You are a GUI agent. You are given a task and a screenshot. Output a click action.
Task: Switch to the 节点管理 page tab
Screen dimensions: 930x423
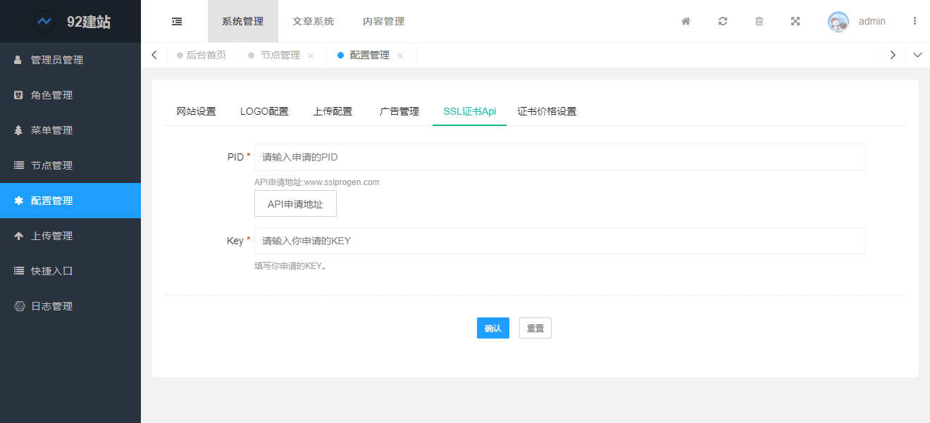pos(280,55)
